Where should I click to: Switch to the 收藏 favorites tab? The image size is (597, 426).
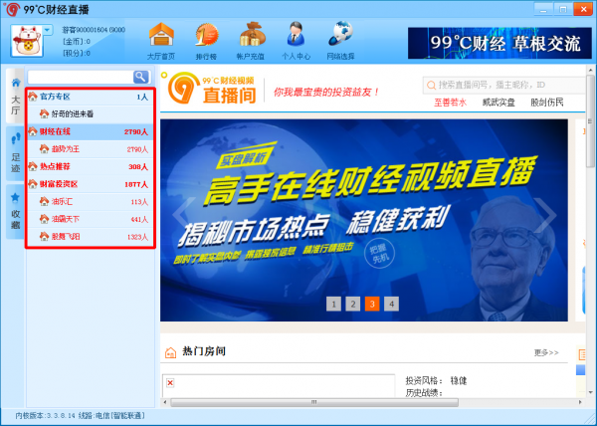coord(16,211)
